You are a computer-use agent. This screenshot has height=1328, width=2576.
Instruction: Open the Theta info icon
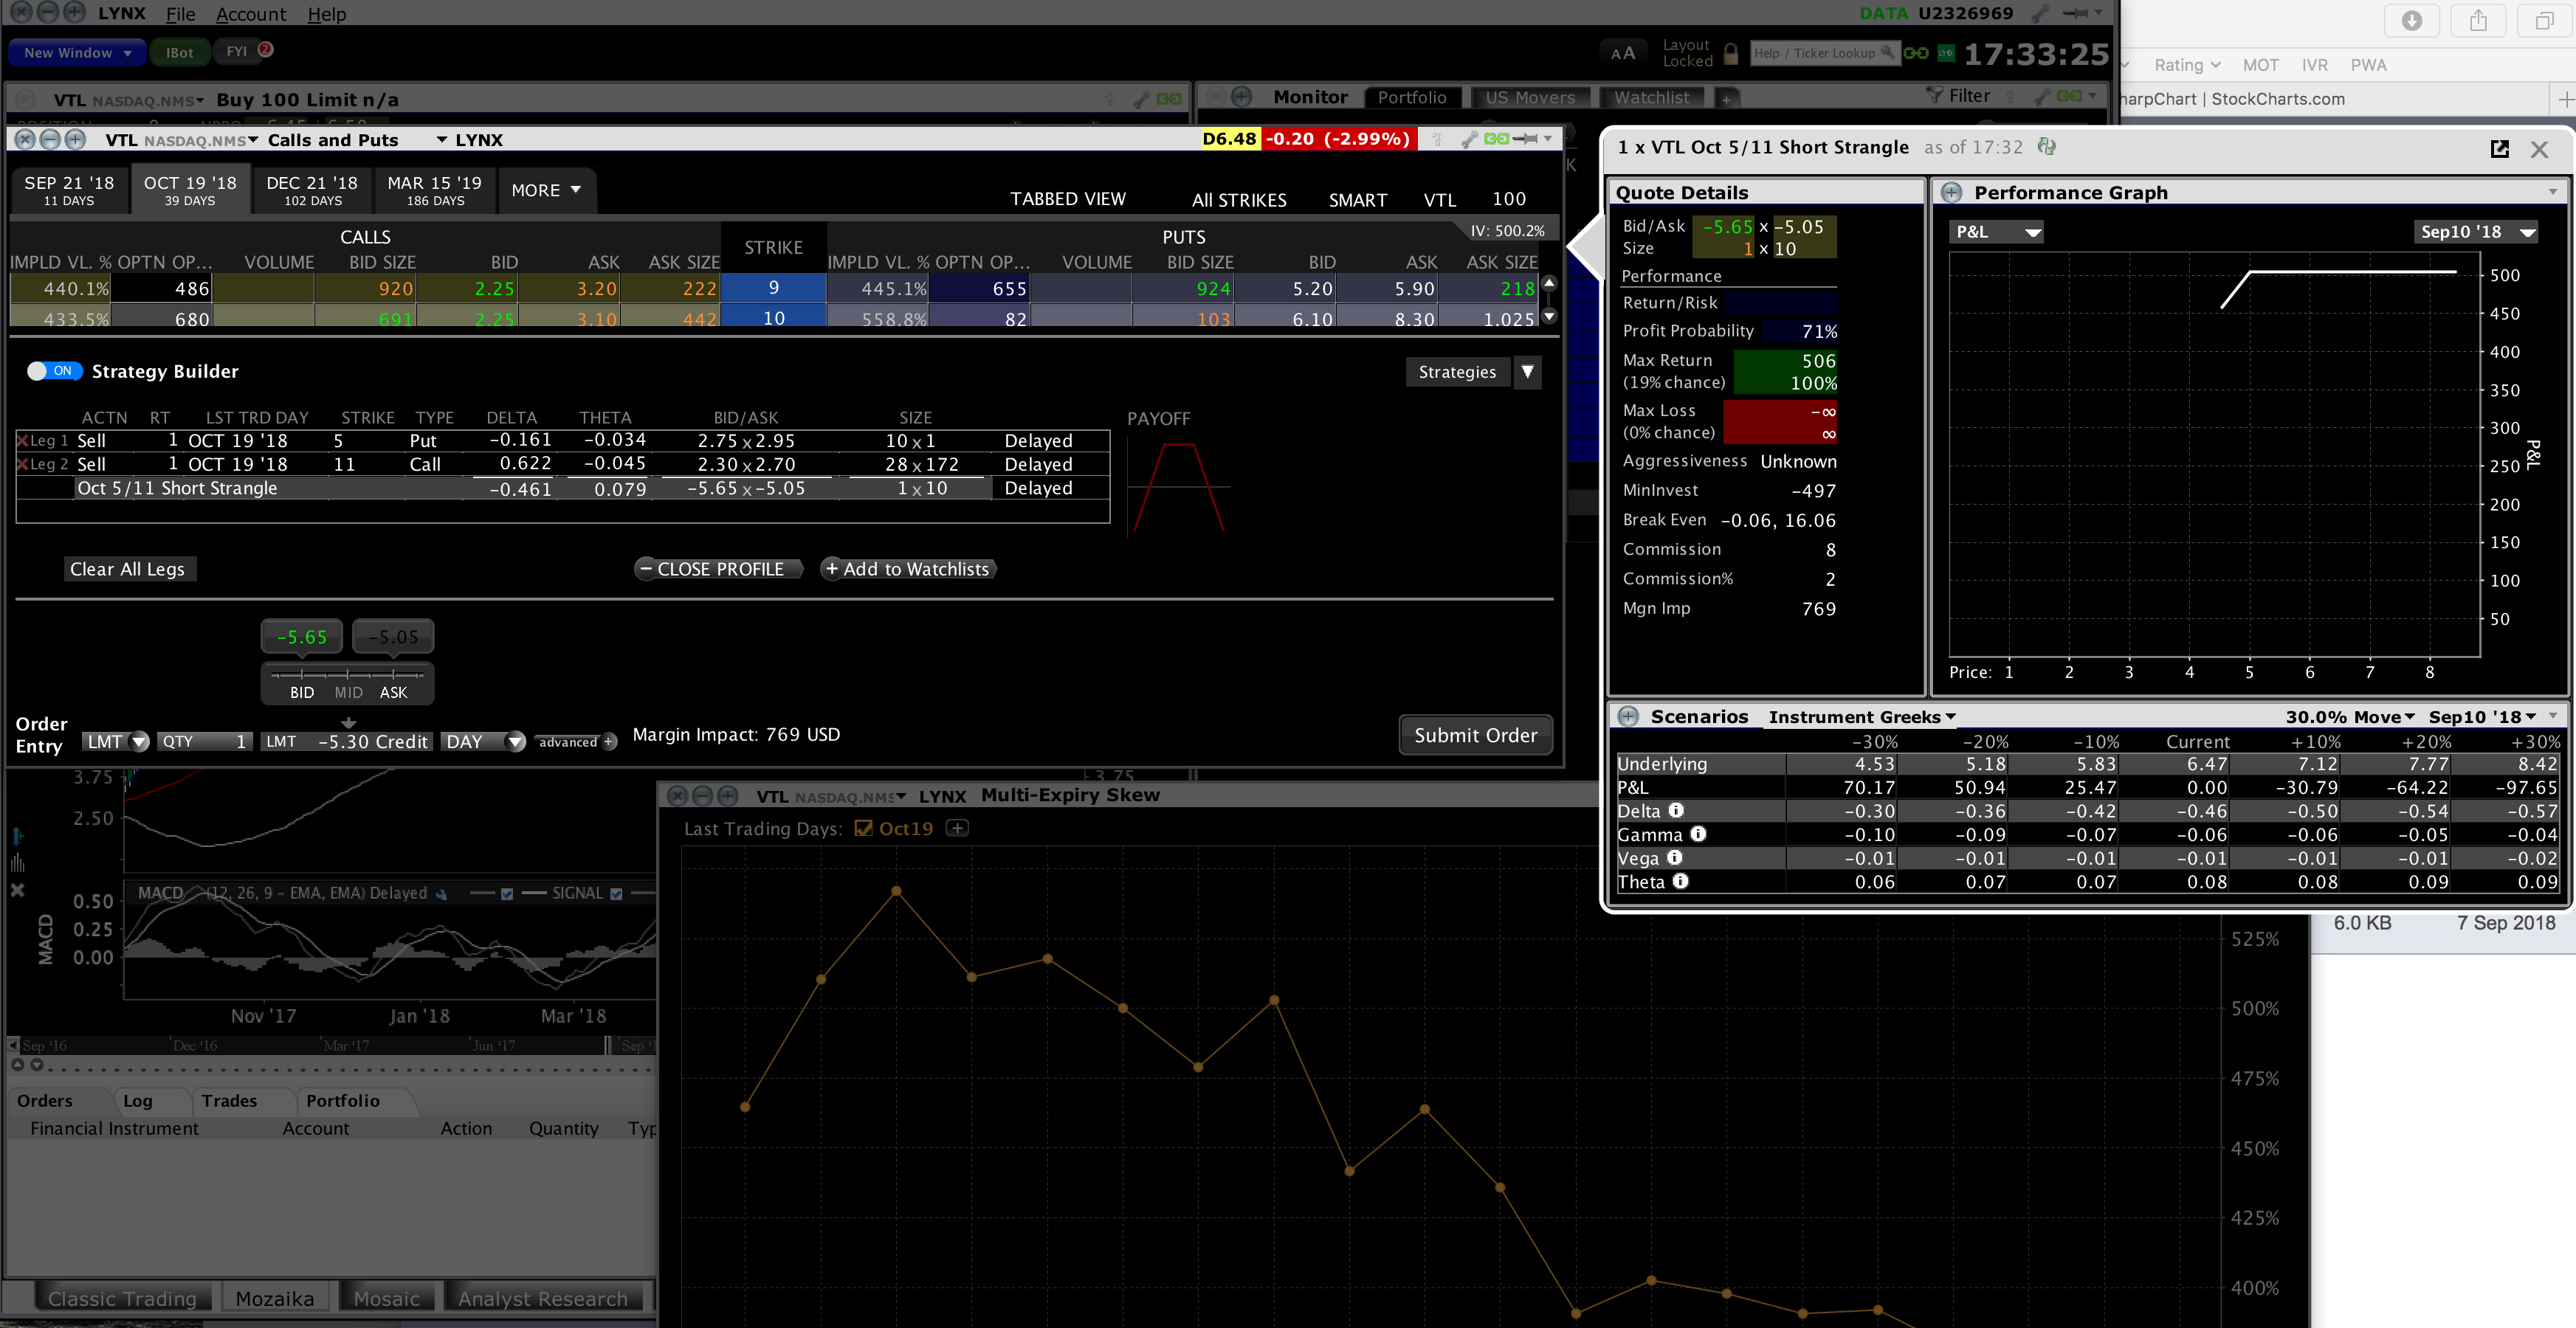click(x=1681, y=882)
